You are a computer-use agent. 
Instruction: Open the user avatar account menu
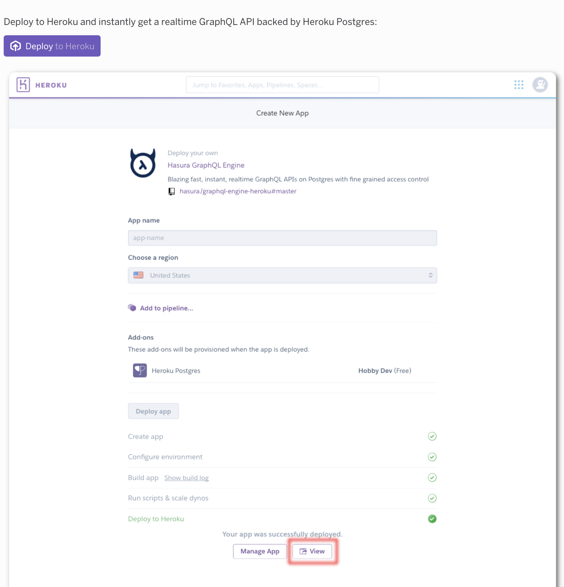(x=540, y=85)
